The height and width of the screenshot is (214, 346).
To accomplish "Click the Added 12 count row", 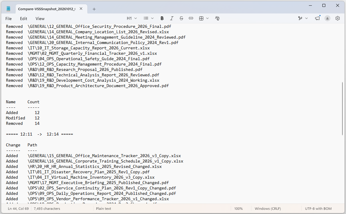I will point(23,113).
